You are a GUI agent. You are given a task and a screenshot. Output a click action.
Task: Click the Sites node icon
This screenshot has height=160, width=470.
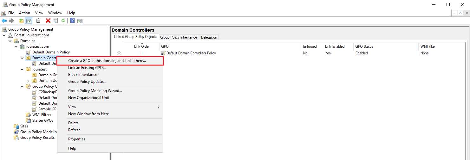16,126
